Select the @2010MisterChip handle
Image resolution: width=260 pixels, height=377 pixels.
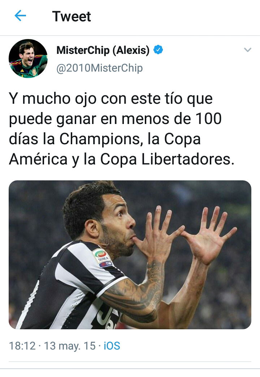point(99,68)
